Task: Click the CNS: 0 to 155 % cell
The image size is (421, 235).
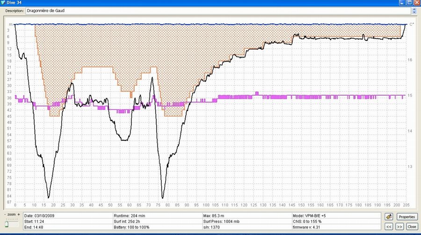Action: pos(334,221)
